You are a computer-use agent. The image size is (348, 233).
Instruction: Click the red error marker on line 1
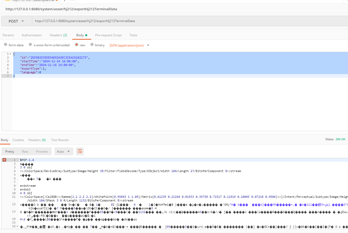pyautogui.click(x=4, y=160)
